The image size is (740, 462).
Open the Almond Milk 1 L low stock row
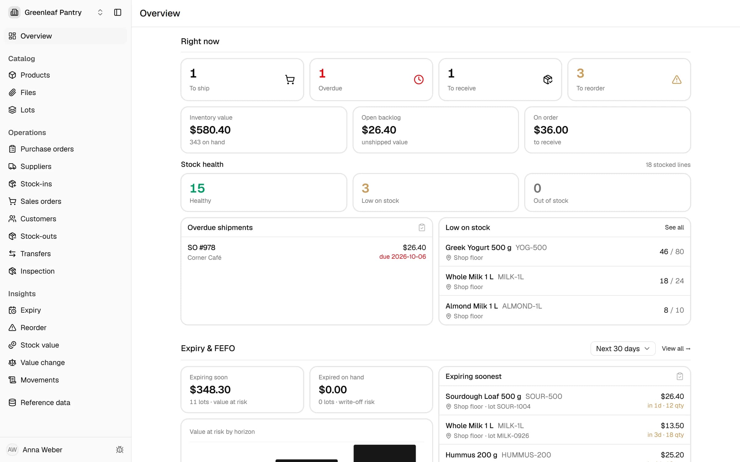click(x=564, y=310)
